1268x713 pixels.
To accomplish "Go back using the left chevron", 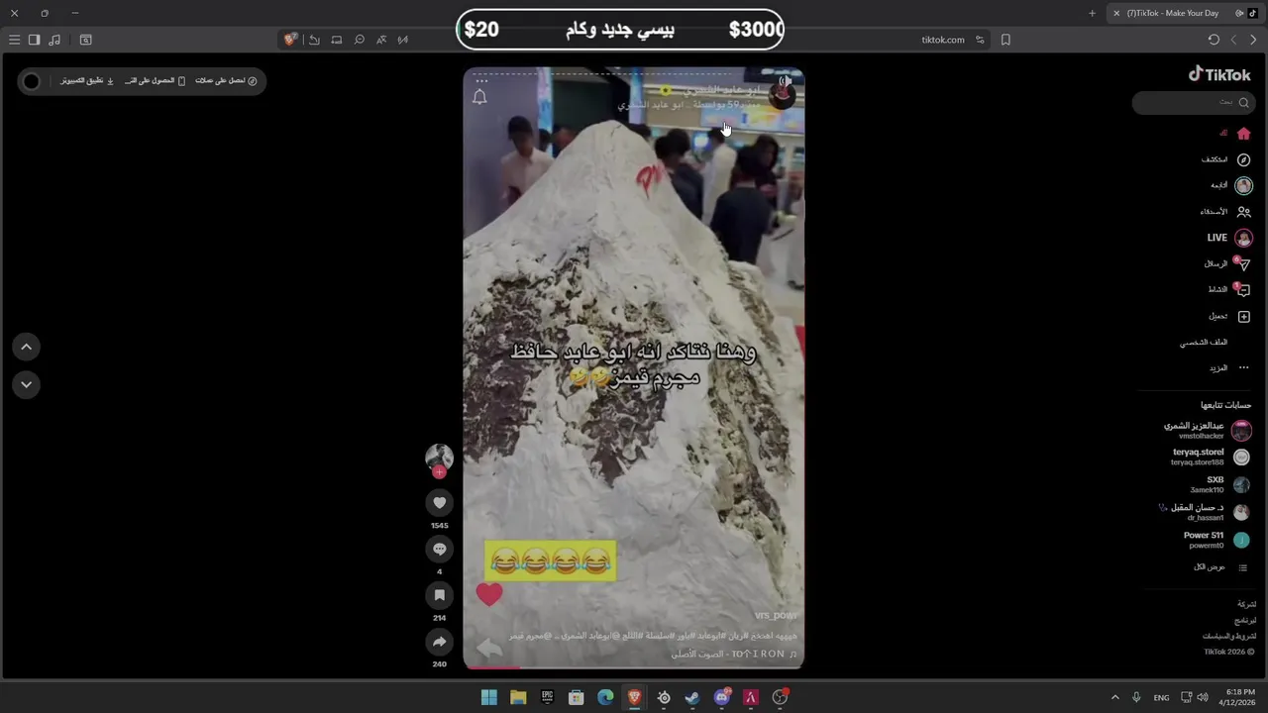I will point(1233,40).
